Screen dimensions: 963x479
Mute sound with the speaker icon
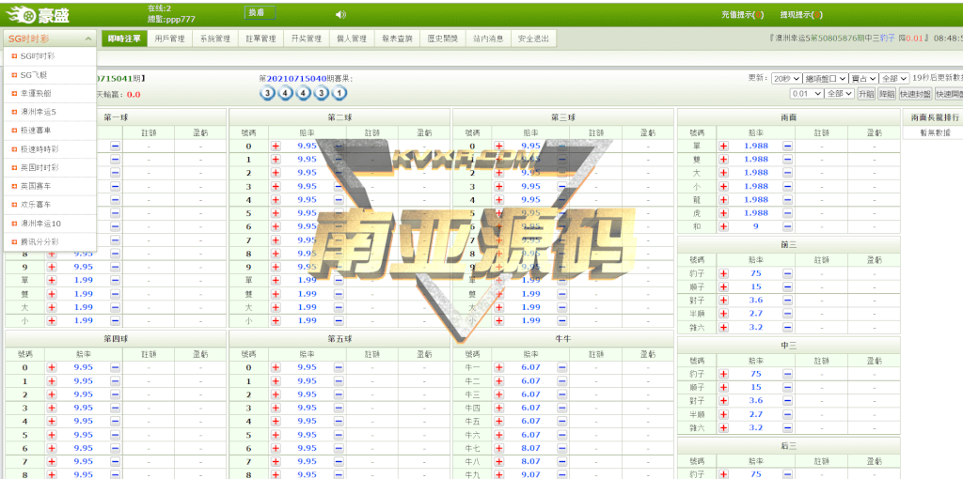click(340, 15)
